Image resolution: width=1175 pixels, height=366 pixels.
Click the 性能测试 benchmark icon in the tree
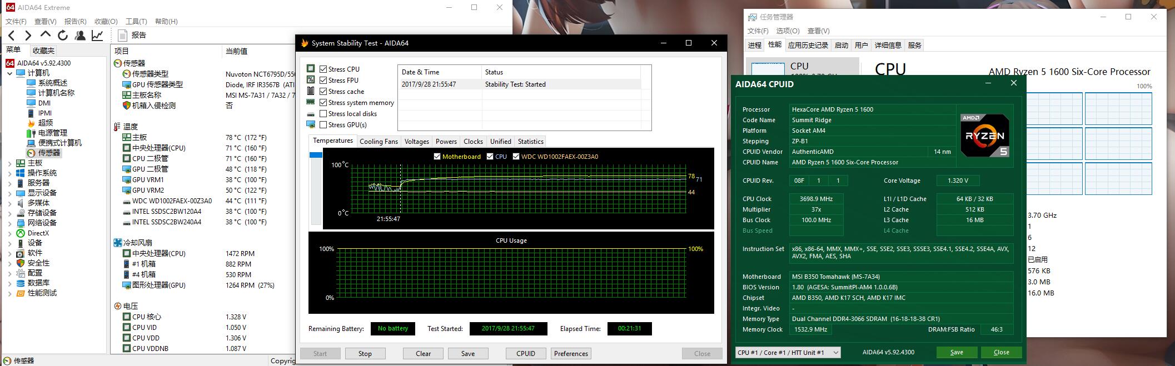(x=21, y=293)
